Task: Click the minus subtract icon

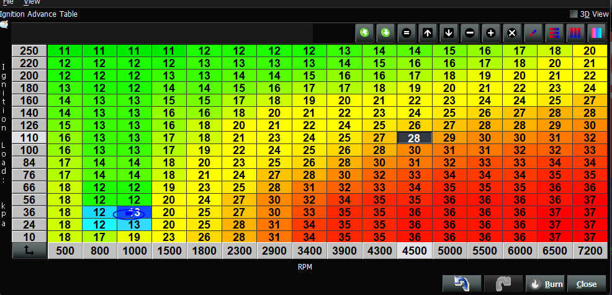Action: (470, 33)
